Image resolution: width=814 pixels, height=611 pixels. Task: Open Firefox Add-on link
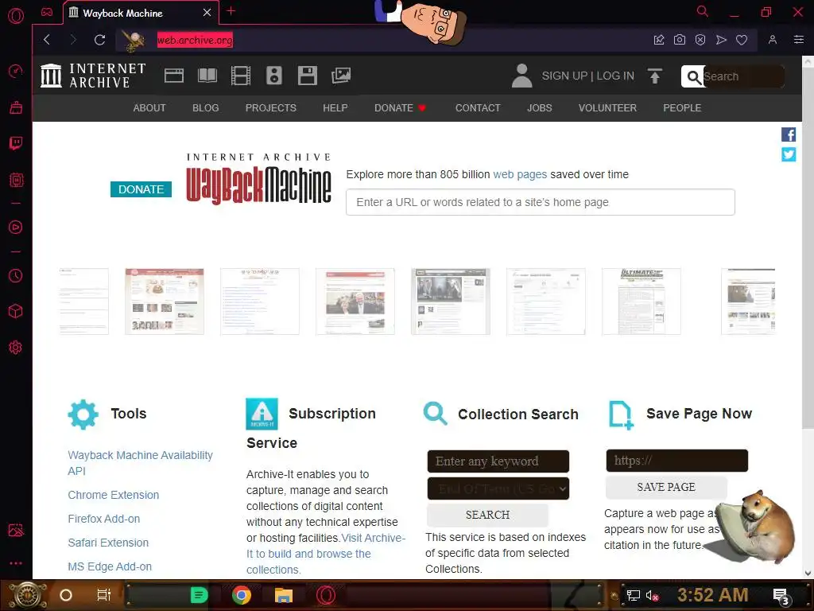(x=104, y=519)
